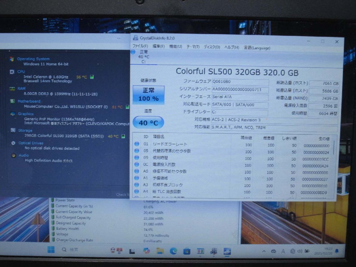
Task: Click the 40 °C temperature button
Action: pyautogui.click(x=148, y=123)
